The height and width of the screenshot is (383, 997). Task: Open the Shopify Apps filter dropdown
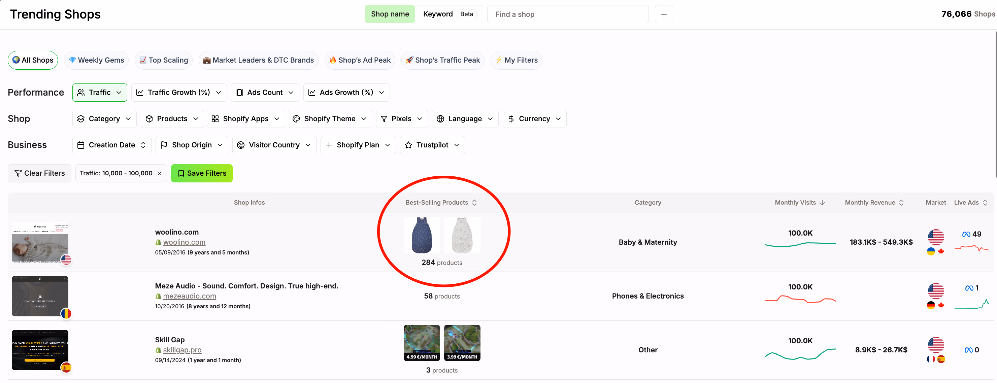(245, 119)
